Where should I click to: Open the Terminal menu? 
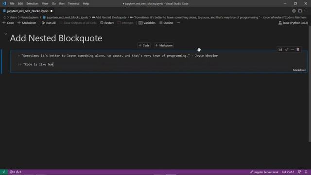tap(73, 3)
